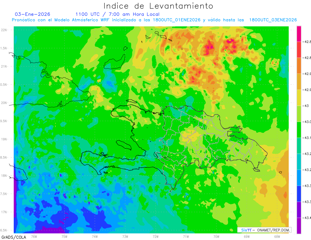This screenshot has width=311, height=240.
Task: Click the '71W' longitude label
Action: pyautogui.click(x=186, y=236)
